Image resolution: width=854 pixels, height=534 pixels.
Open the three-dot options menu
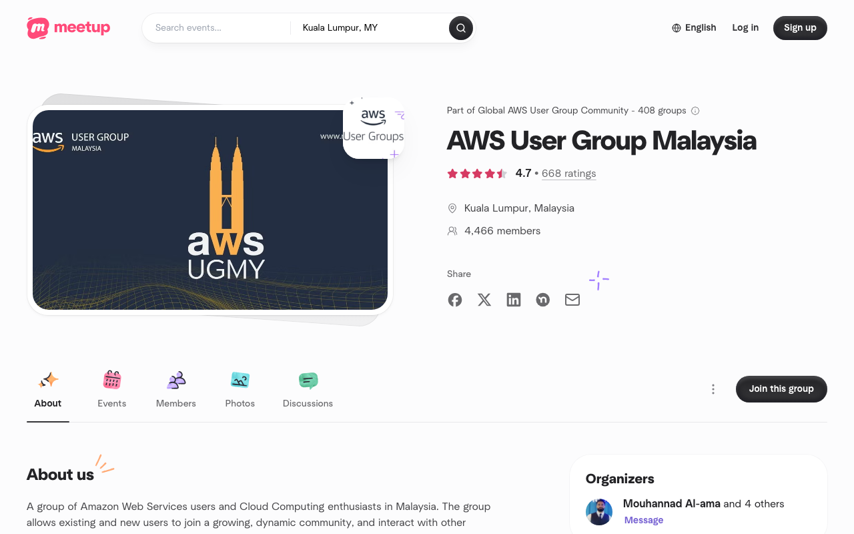coord(713,389)
